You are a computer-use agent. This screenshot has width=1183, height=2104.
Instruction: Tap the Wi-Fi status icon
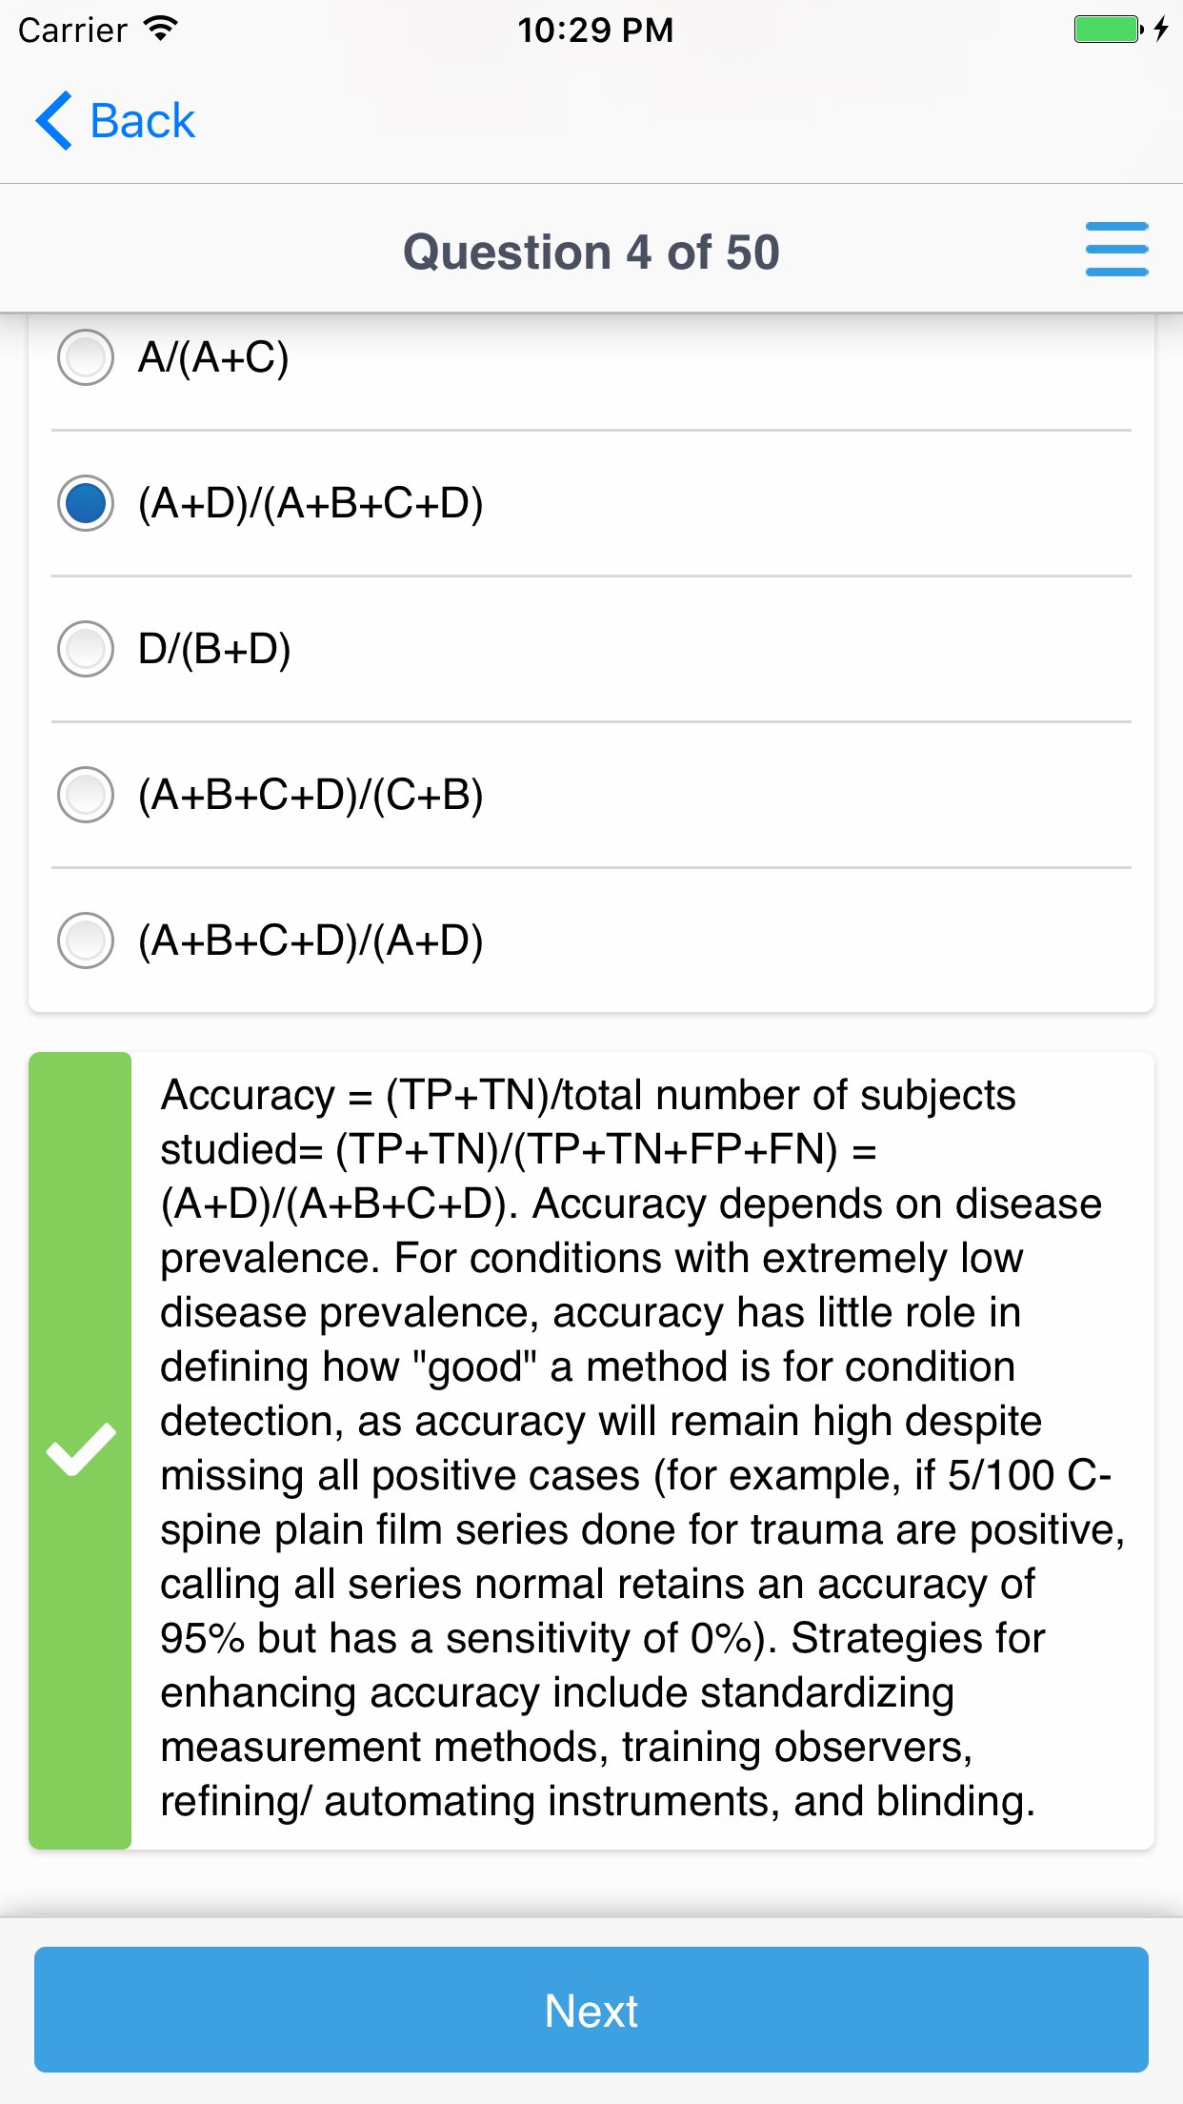tap(161, 30)
